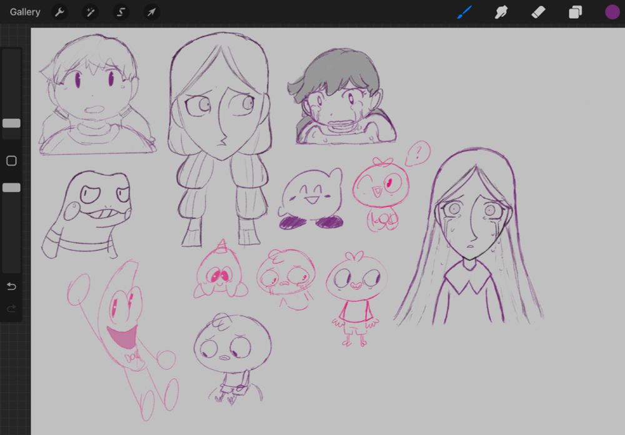Screen dimensions: 625x435
Task: Tap the square Modify button in sidebar
Action: [x=11, y=161]
